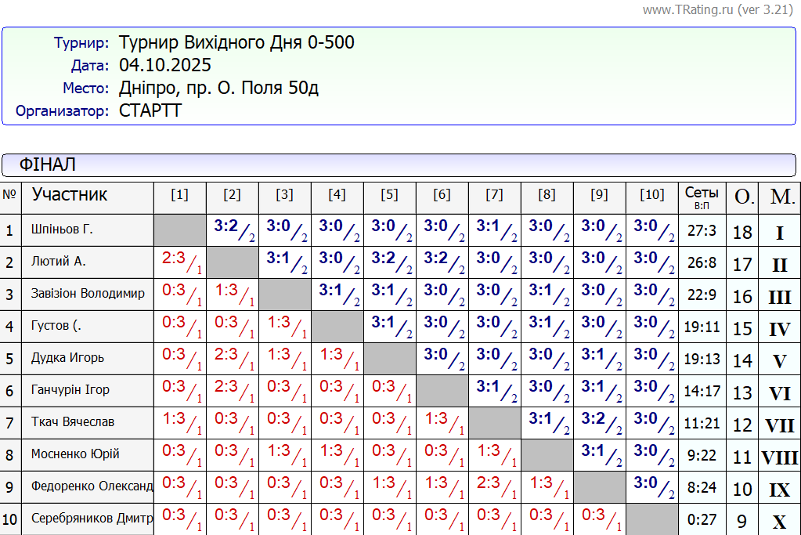Select Серебряников Дмитро participant row
The image size is (801, 535).
(x=91, y=519)
